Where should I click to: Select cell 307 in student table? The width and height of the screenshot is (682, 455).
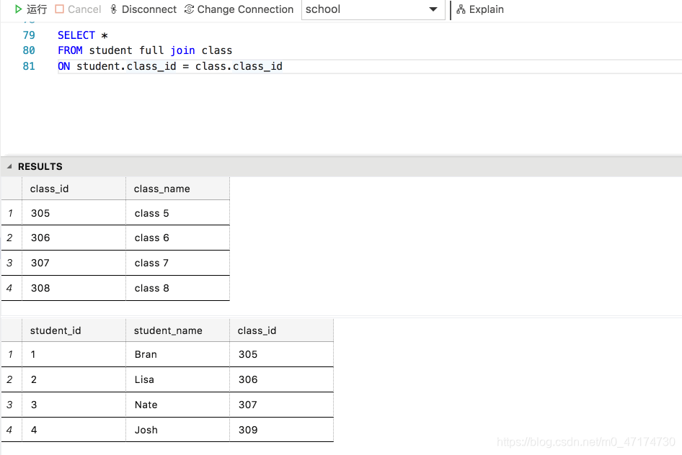281,405
